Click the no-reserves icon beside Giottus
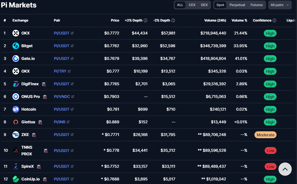 [40, 122]
